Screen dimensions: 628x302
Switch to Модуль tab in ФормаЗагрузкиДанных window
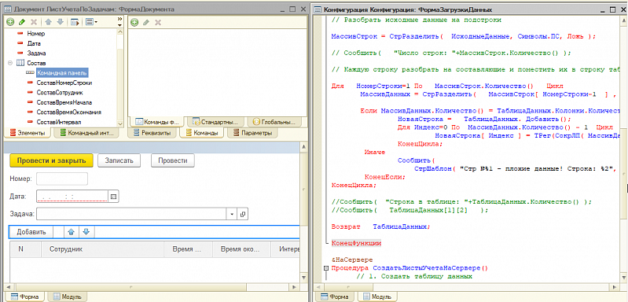click(x=377, y=296)
